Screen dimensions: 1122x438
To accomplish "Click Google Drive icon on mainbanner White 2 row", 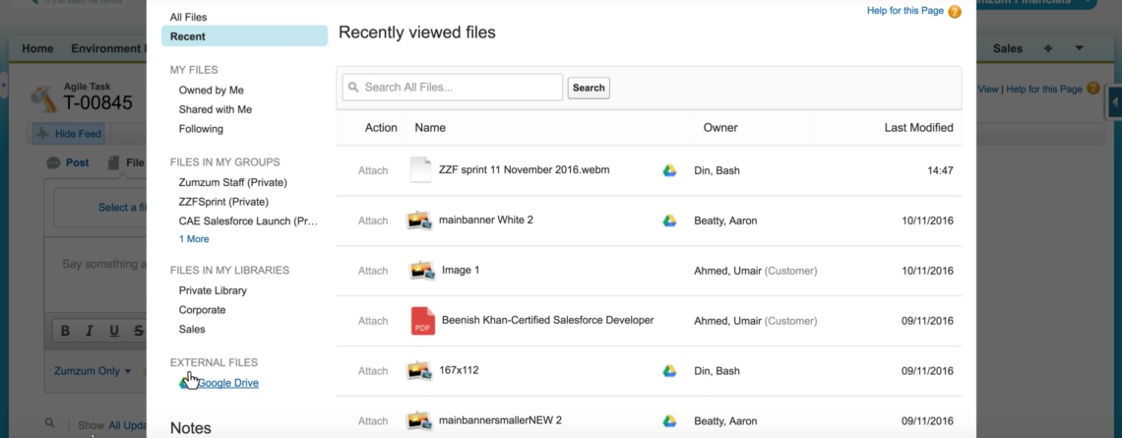I will pos(669,220).
